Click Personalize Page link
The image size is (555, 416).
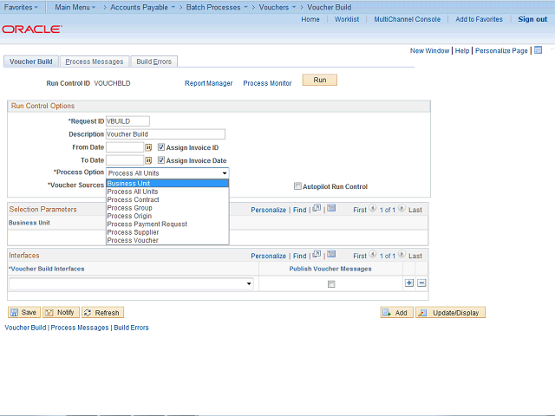[501, 50]
